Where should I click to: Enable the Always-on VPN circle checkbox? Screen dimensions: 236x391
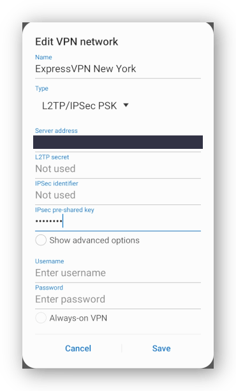[x=41, y=318]
